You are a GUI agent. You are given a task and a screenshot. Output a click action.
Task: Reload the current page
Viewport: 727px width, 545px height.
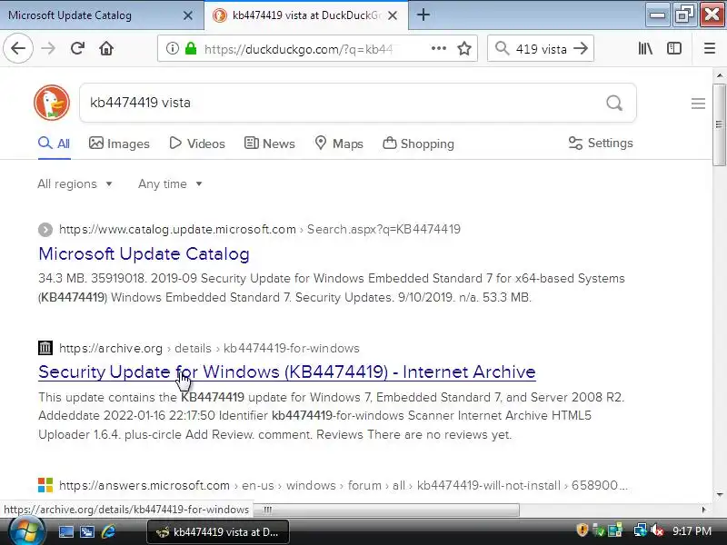pos(77,48)
